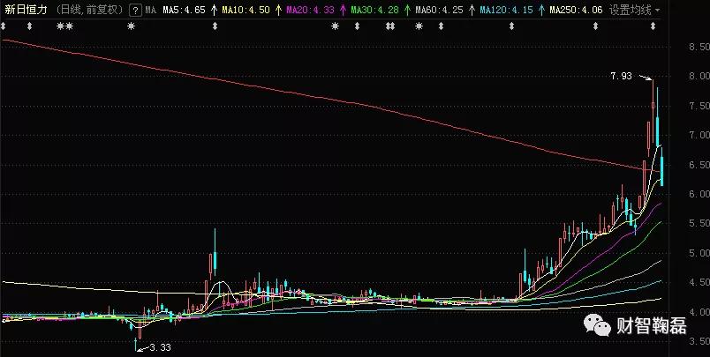Click the up arrow after MA5:4.65

[214, 10]
